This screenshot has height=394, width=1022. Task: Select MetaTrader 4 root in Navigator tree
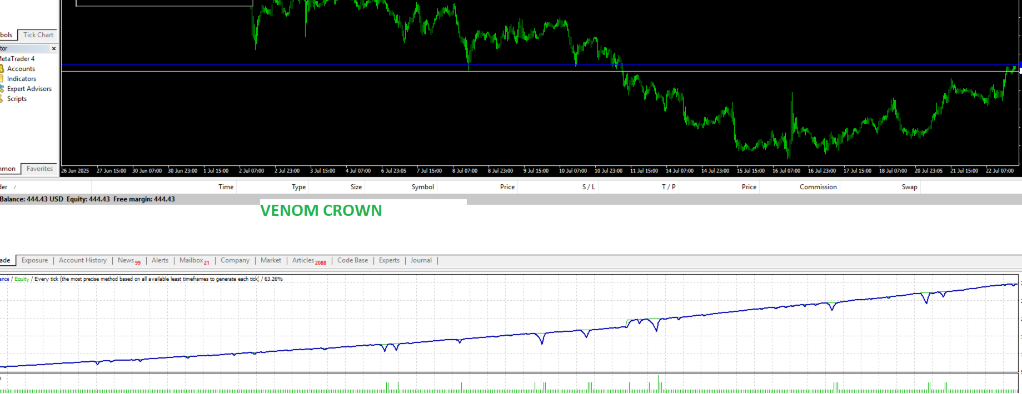17,59
